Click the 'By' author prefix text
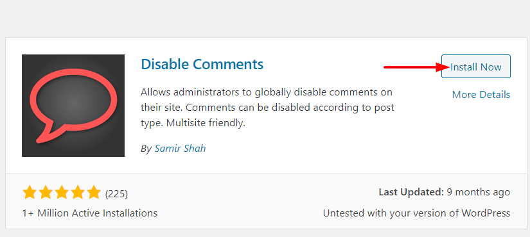Viewport: 530px width, 237px height. tap(146, 149)
